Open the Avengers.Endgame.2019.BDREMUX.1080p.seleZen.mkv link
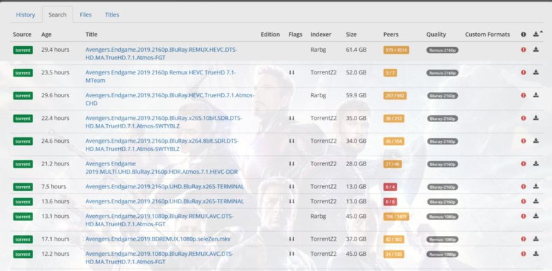This screenshot has height=271, width=552. point(158,239)
